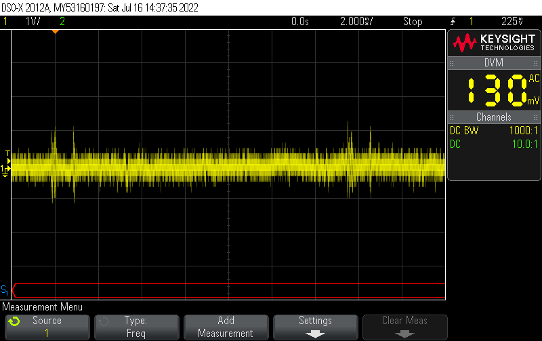This screenshot has height=341, width=542.
Task: Click the trigger source 1 indicator
Action: 471,22
